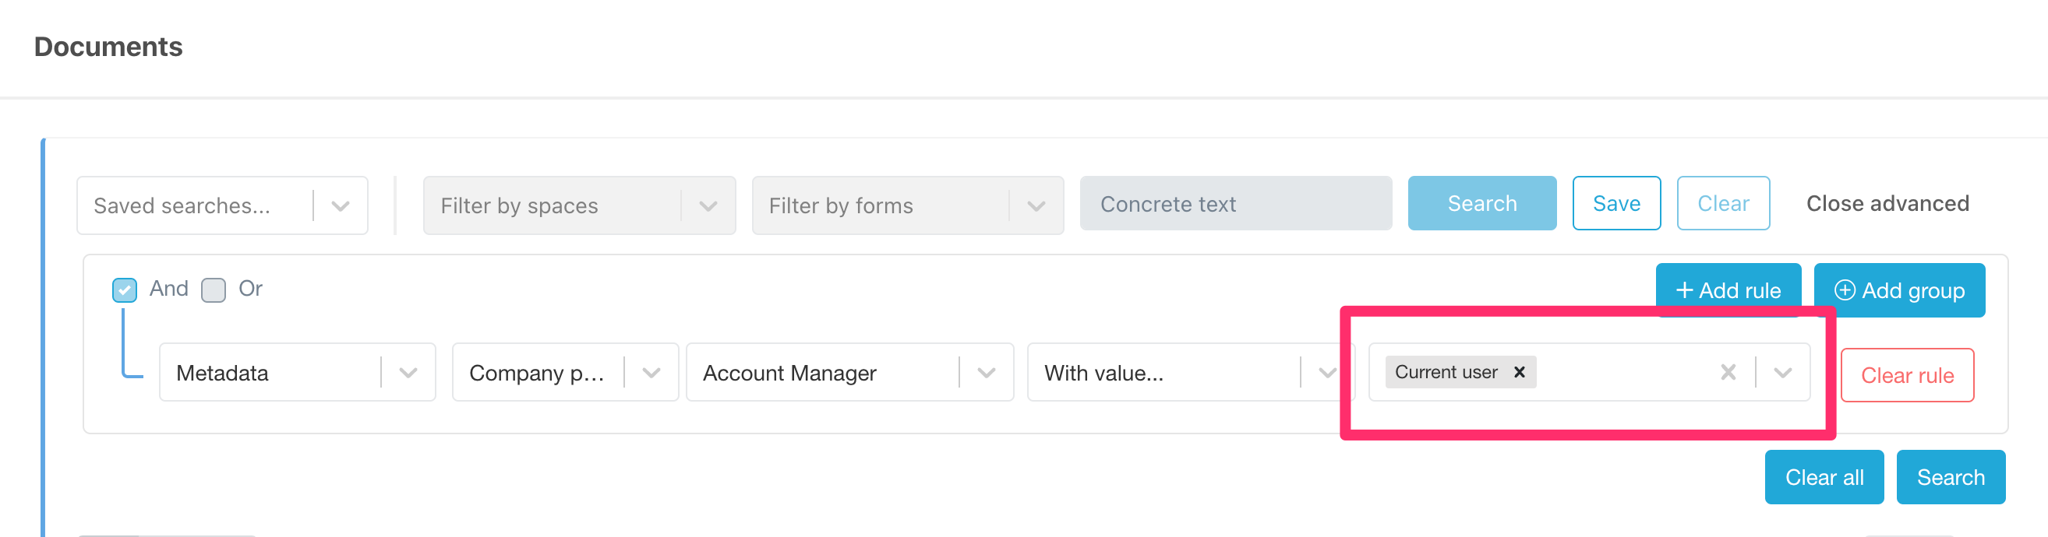Focus the Concrete text input field
Image resolution: width=2048 pixels, height=537 pixels.
(1234, 204)
